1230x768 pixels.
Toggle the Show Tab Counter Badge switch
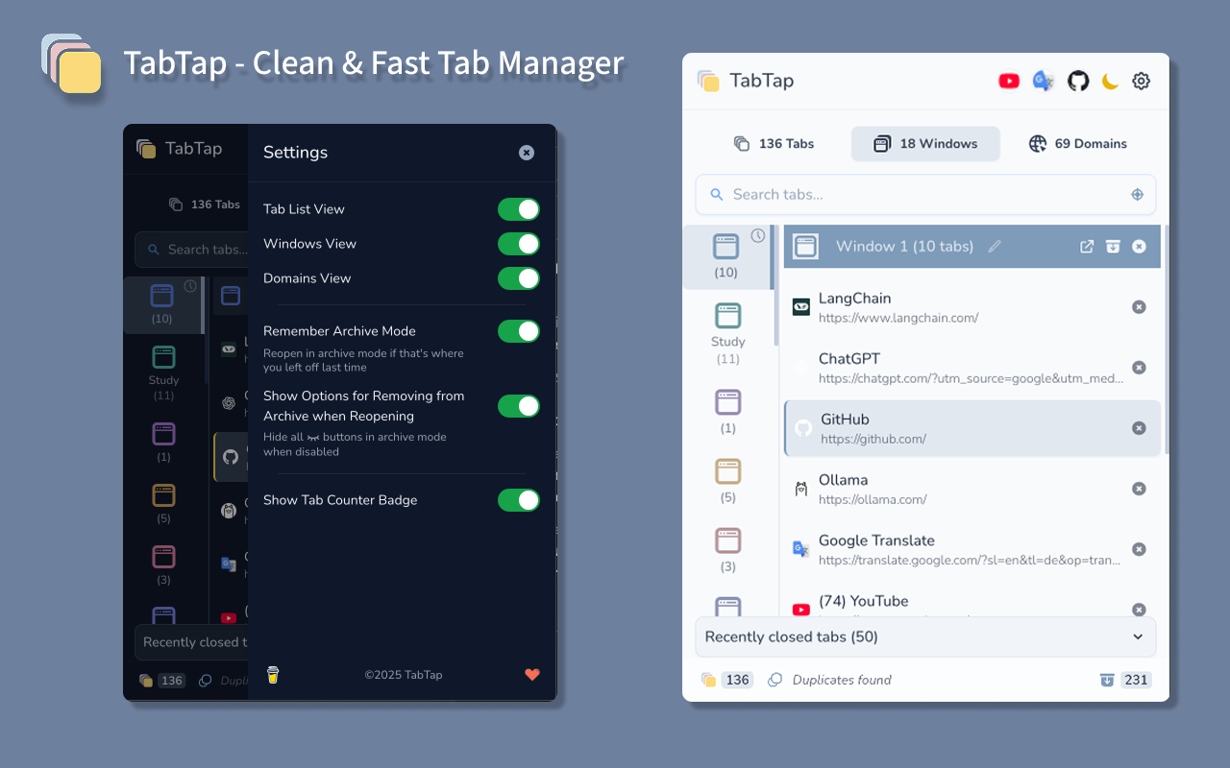tap(519, 500)
